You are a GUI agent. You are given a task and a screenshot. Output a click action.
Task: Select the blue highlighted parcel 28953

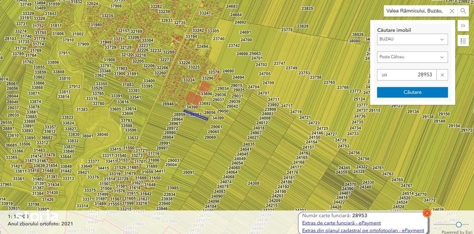pyautogui.click(x=196, y=115)
